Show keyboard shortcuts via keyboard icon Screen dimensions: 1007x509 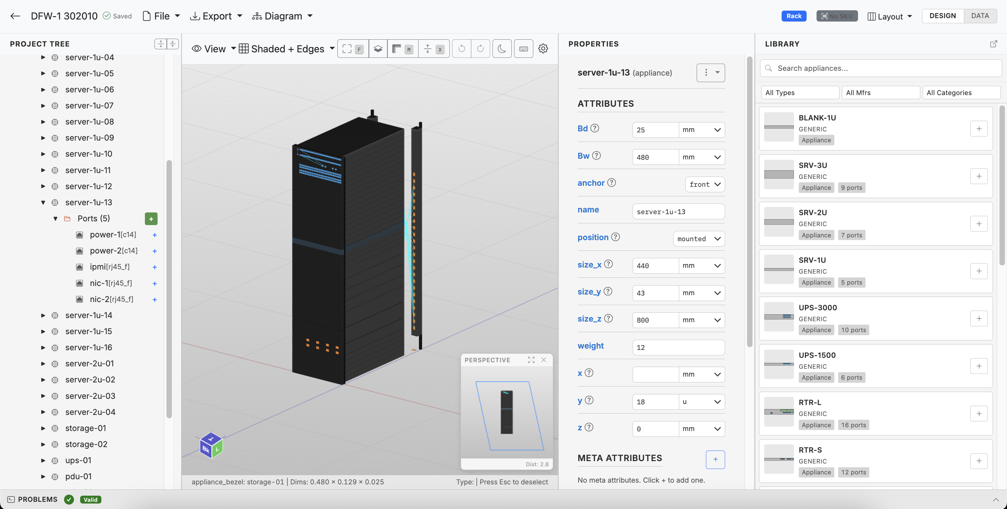(x=523, y=48)
